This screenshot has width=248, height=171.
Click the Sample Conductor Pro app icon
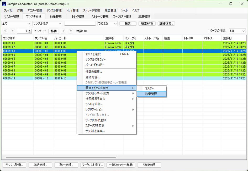[4, 4]
